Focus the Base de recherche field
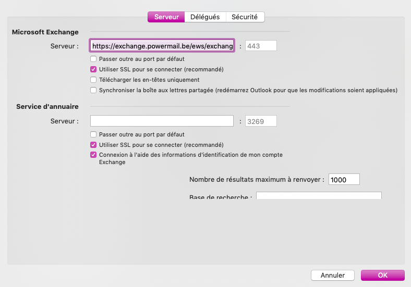This screenshot has height=287, width=411. 319,196
